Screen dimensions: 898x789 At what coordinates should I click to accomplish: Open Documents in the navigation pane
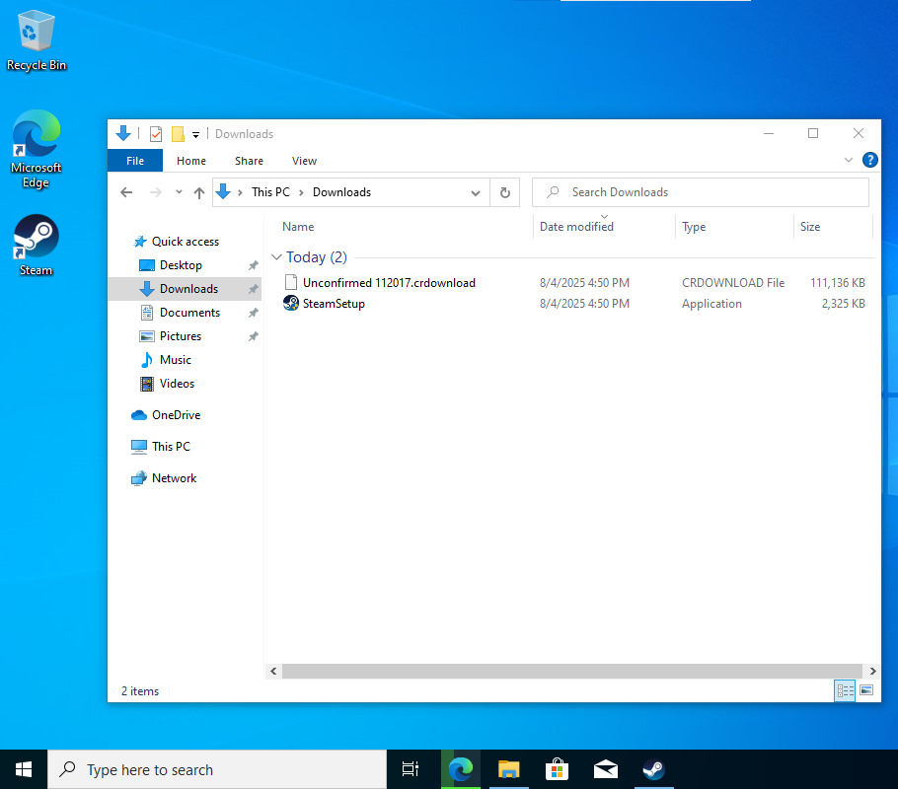(189, 313)
